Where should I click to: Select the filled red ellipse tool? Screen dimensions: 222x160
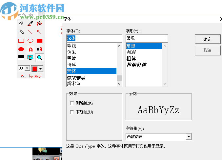coord(21,49)
